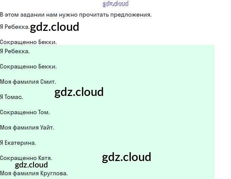Click the blue gdz.cloud link at top
Viewport: 231px width, 179px height.
tap(115, 4)
